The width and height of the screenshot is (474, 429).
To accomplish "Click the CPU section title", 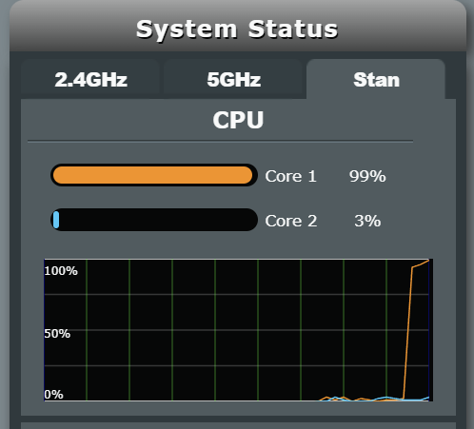I will click(238, 120).
